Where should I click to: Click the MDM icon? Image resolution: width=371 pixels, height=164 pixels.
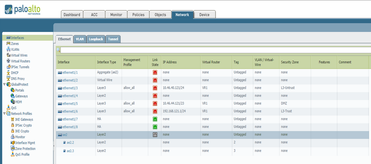pyautogui.click(x=13, y=102)
